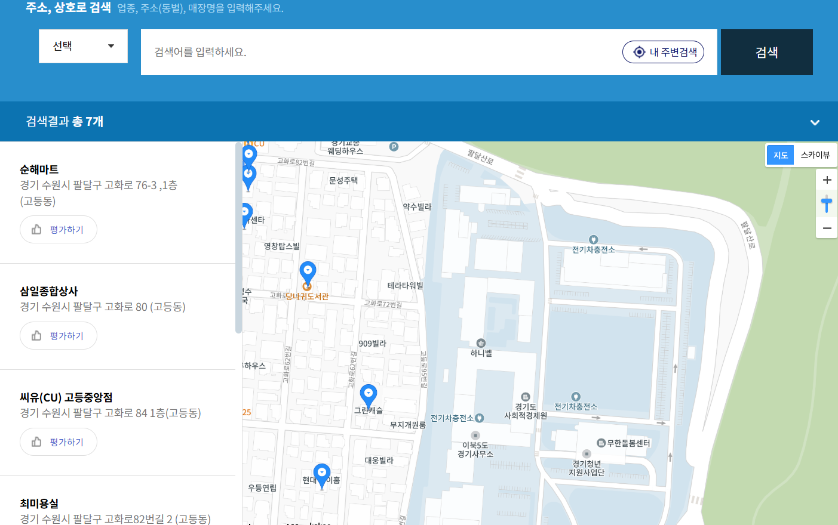Click 평가하기 for 삼일종합상사
Image resolution: width=838 pixels, height=525 pixels.
pyautogui.click(x=59, y=336)
